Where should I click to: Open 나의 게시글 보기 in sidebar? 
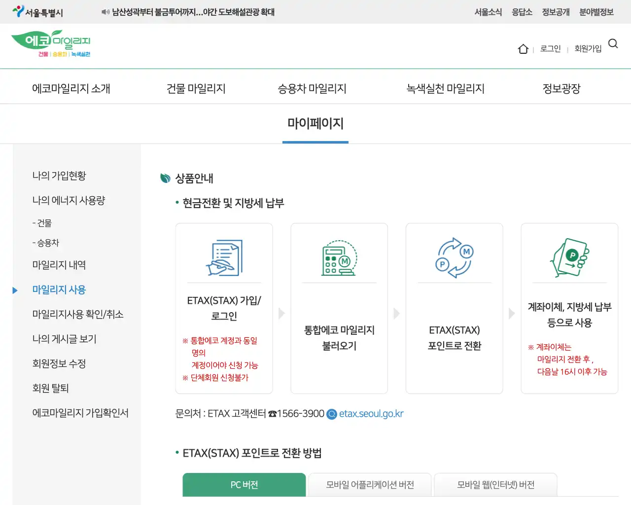click(64, 339)
